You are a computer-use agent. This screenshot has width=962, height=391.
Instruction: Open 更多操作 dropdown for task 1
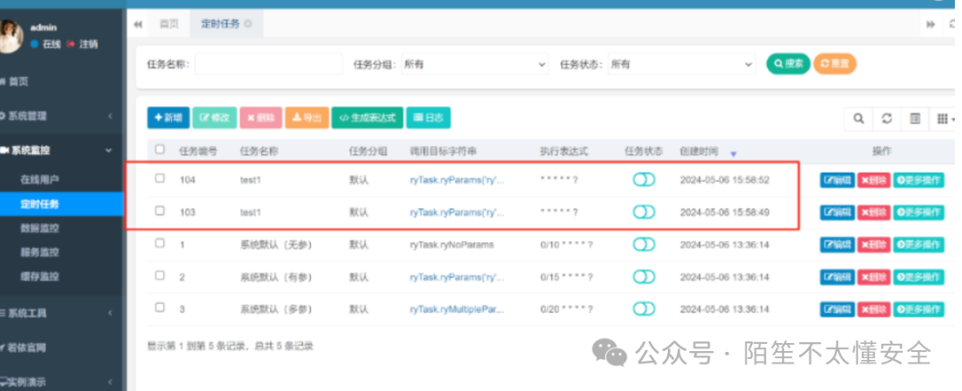(918, 245)
